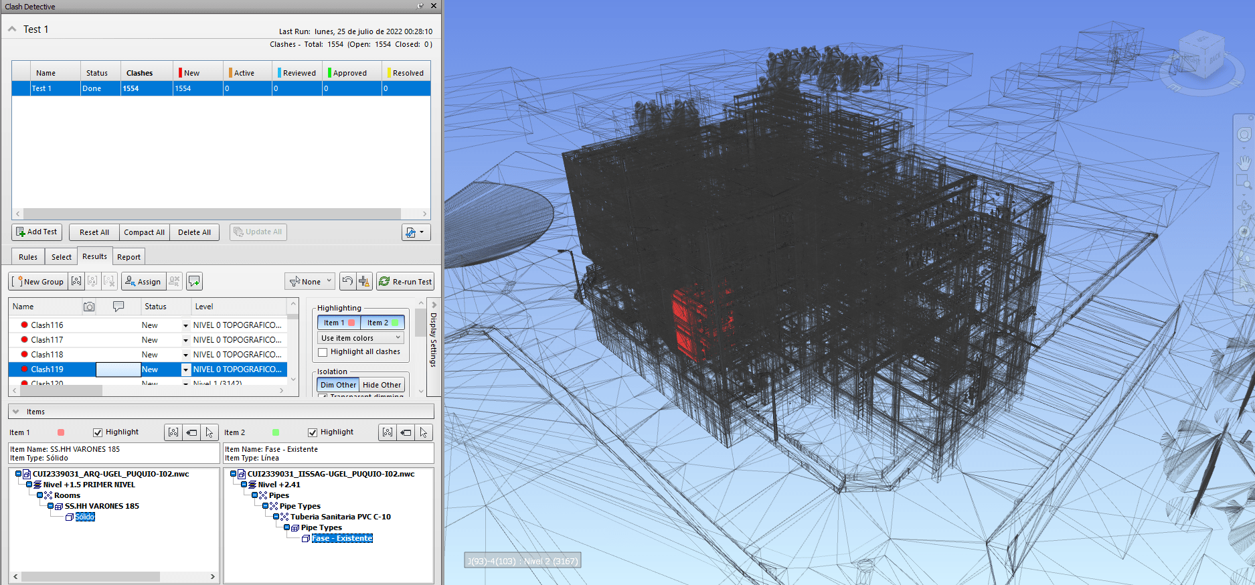
Task: Open the Use item colors dropdown
Action: 360,338
